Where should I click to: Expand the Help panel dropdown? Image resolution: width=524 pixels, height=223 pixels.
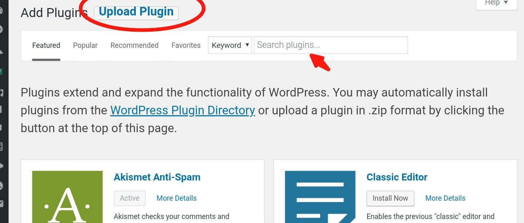click(x=496, y=3)
